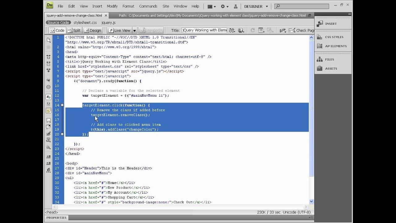This screenshot has width=396, height=223.
Task: Click Check Page browser compatibility button
Action: click(301, 30)
